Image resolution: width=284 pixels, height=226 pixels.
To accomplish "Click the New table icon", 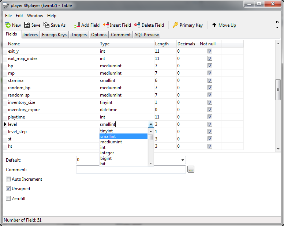I will click(8, 25).
